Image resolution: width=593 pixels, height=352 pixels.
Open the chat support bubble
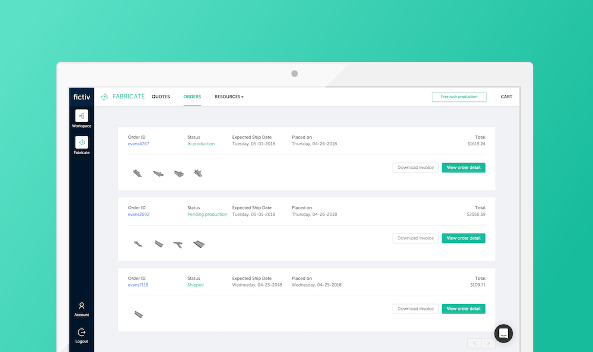click(503, 333)
